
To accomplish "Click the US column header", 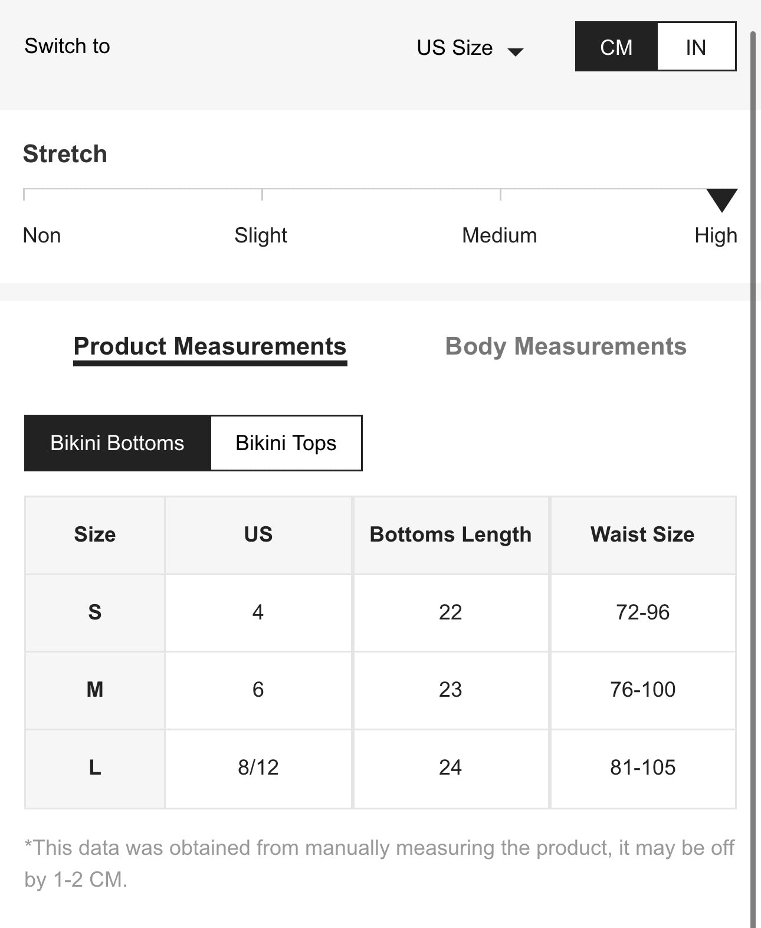I will 258,534.
